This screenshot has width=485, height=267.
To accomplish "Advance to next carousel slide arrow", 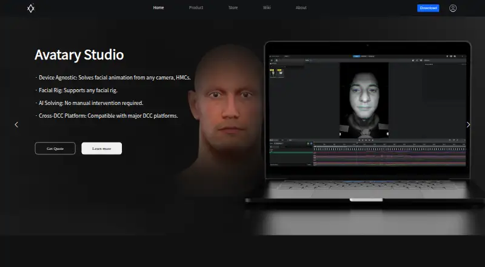I will [x=468, y=124].
